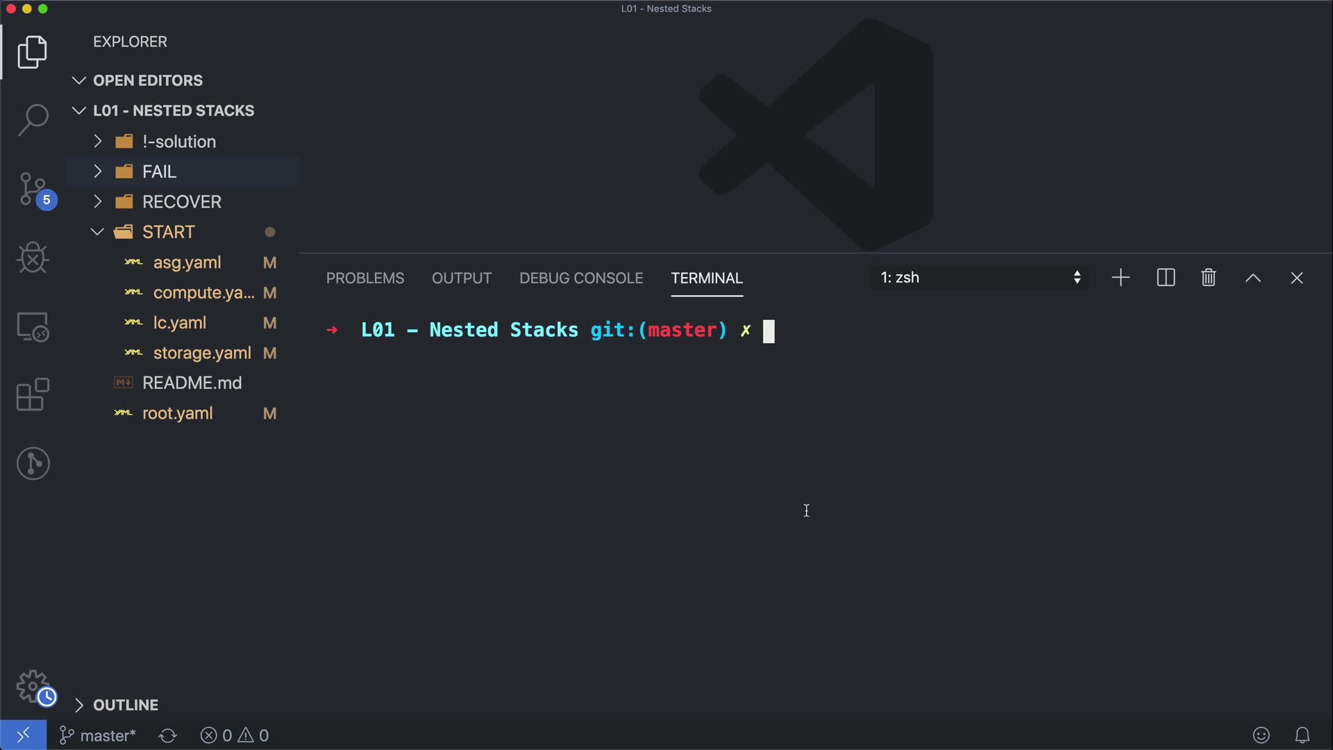Click errors and warnings count in status bar
1333x750 pixels.
(235, 735)
